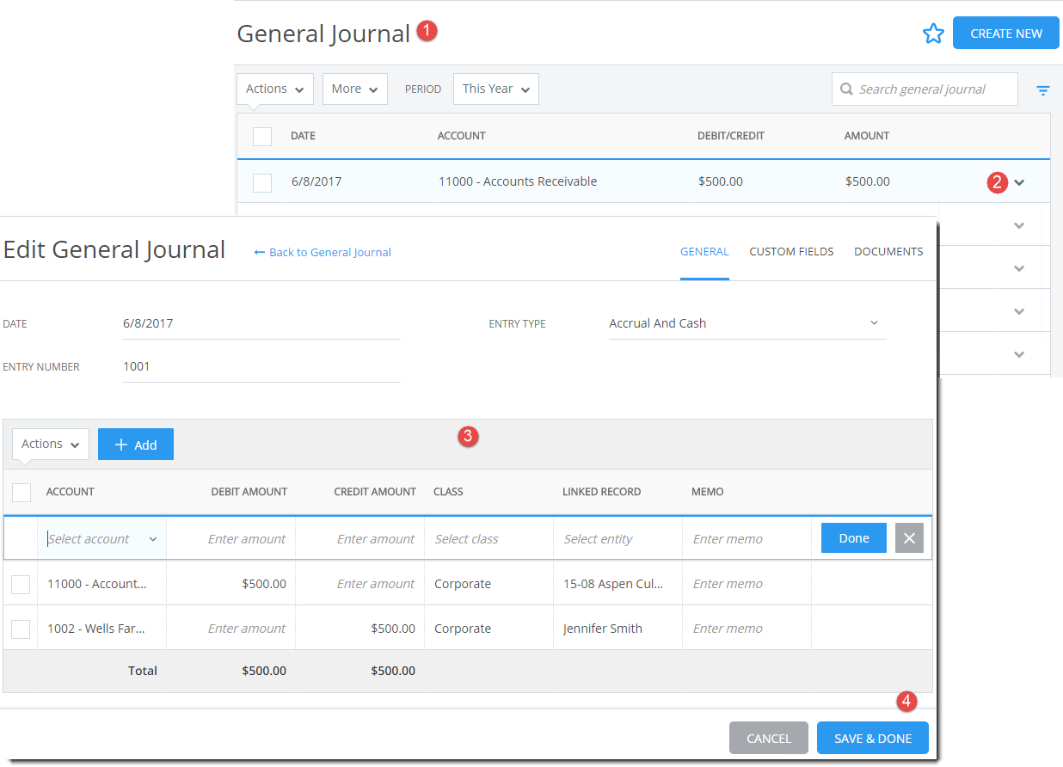Click the search general journal field
The height and width of the screenshot is (767, 1063).
pyautogui.click(x=925, y=89)
